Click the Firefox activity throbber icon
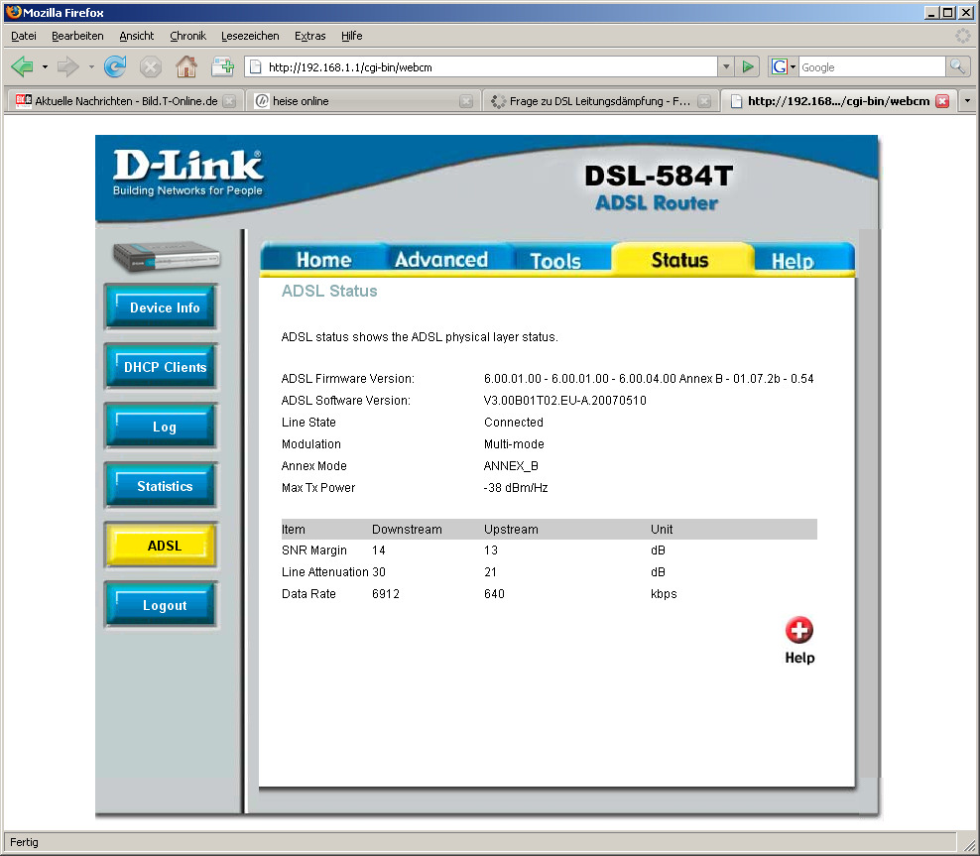980x856 pixels. (963, 36)
